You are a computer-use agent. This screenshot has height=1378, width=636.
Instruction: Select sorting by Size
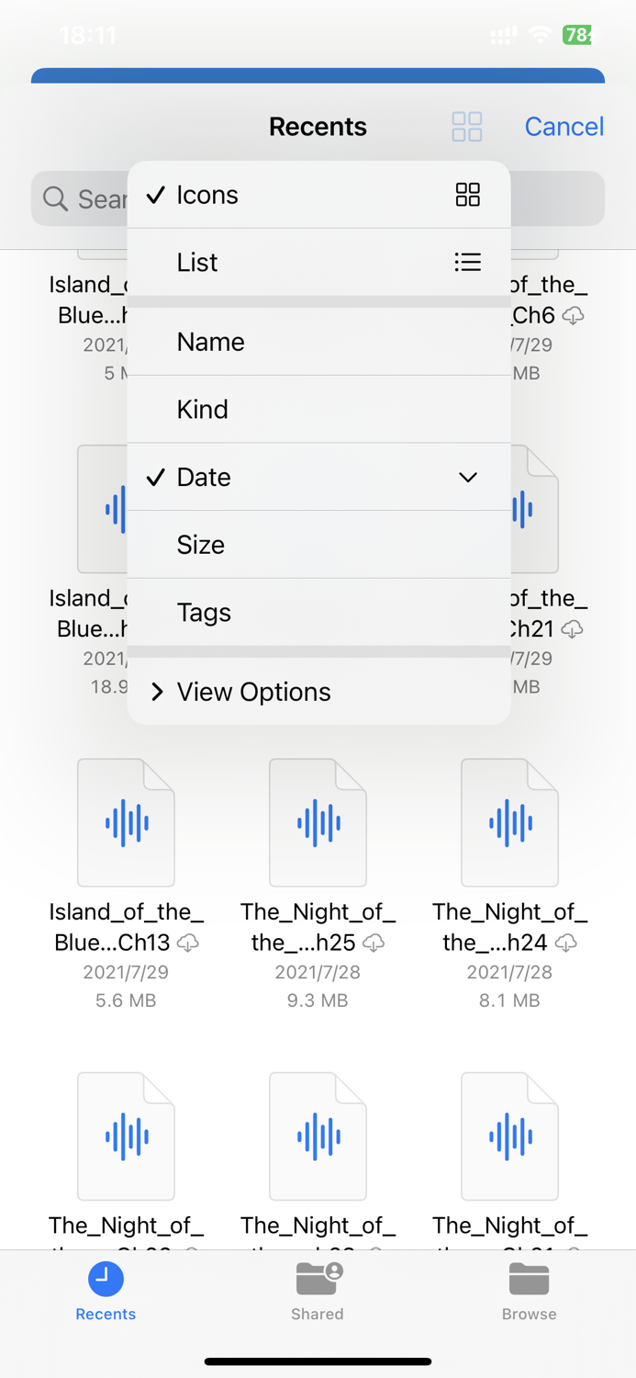(x=275, y=544)
